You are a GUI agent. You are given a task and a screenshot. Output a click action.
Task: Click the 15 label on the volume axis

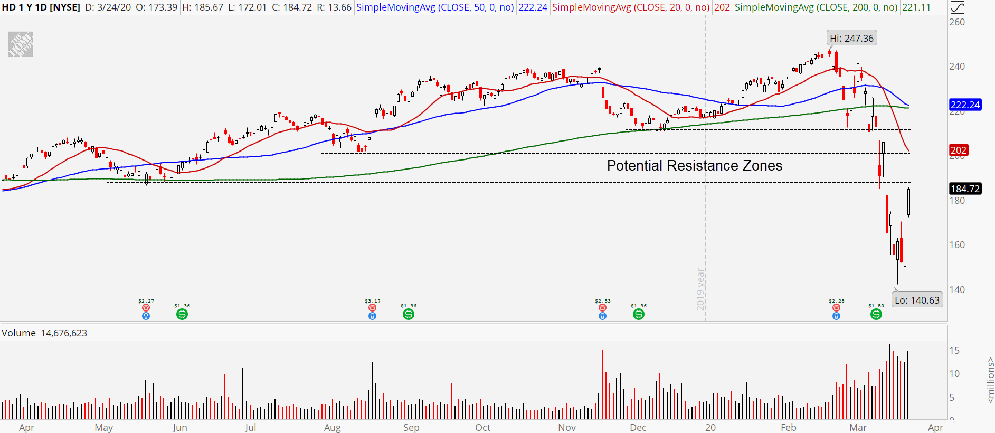point(954,351)
